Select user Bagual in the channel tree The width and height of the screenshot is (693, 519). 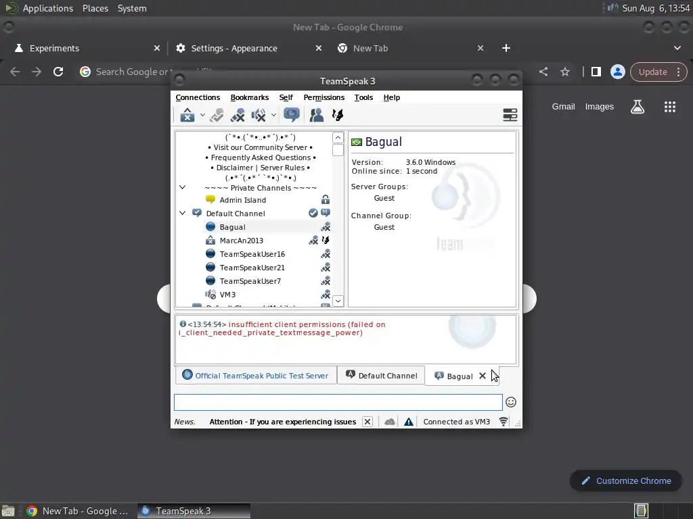click(233, 227)
